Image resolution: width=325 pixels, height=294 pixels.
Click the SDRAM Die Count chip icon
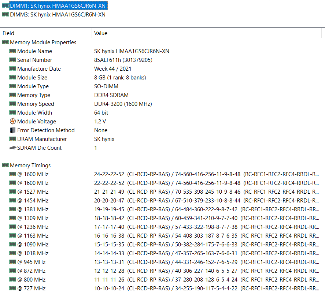point(13,148)
